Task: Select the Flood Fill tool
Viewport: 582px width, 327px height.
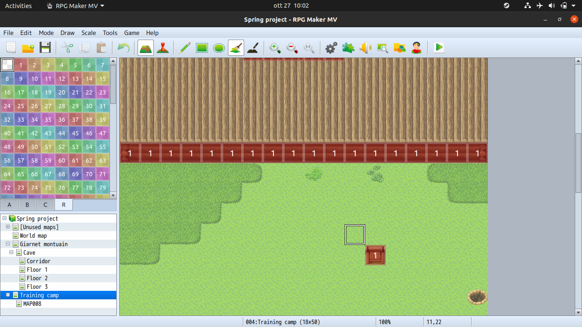Action: [236, 48]
